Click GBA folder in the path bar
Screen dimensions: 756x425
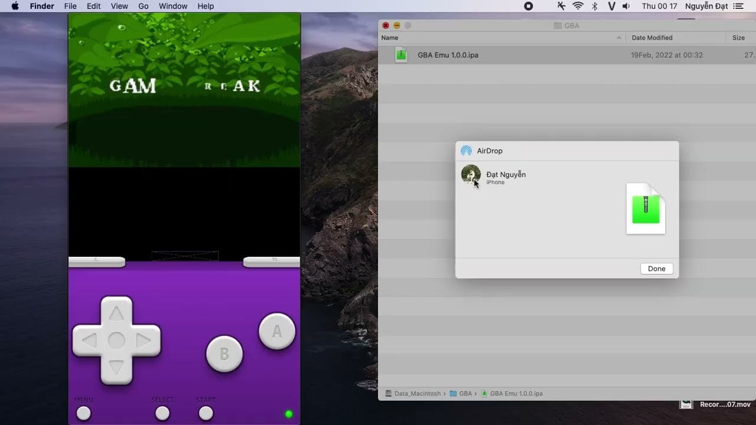pos(461,393)
